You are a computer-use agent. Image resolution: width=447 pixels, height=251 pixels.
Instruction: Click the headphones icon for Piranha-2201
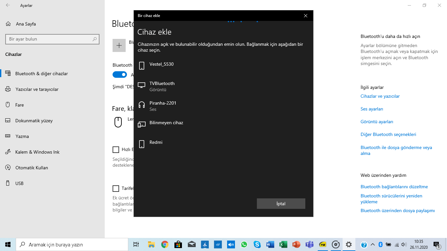pyautogui.click(x=142, y=105)
